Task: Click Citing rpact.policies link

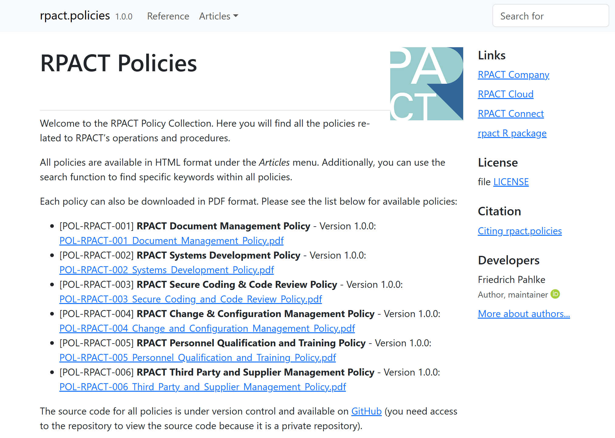Action: 519,231
